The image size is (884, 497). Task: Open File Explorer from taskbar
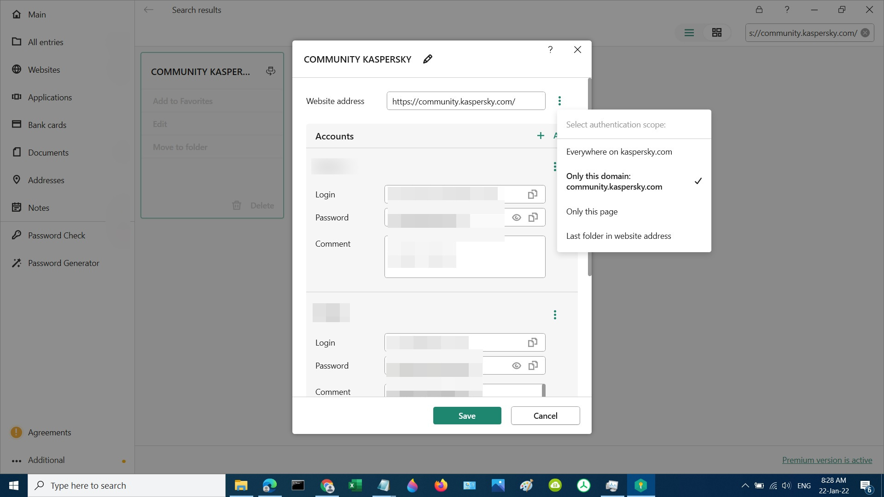pos(241,485)
